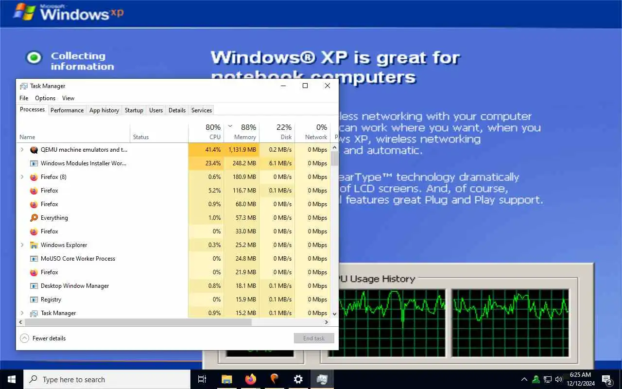
Task: Switch to the Startup tab
Action: (134, 110)
